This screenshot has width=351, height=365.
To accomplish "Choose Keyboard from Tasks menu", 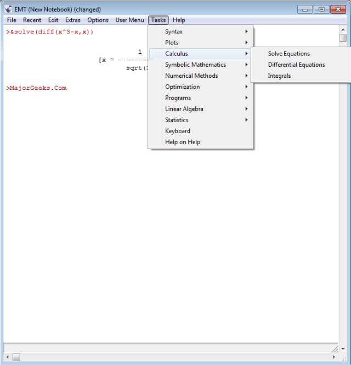I will tap(201, 131).
